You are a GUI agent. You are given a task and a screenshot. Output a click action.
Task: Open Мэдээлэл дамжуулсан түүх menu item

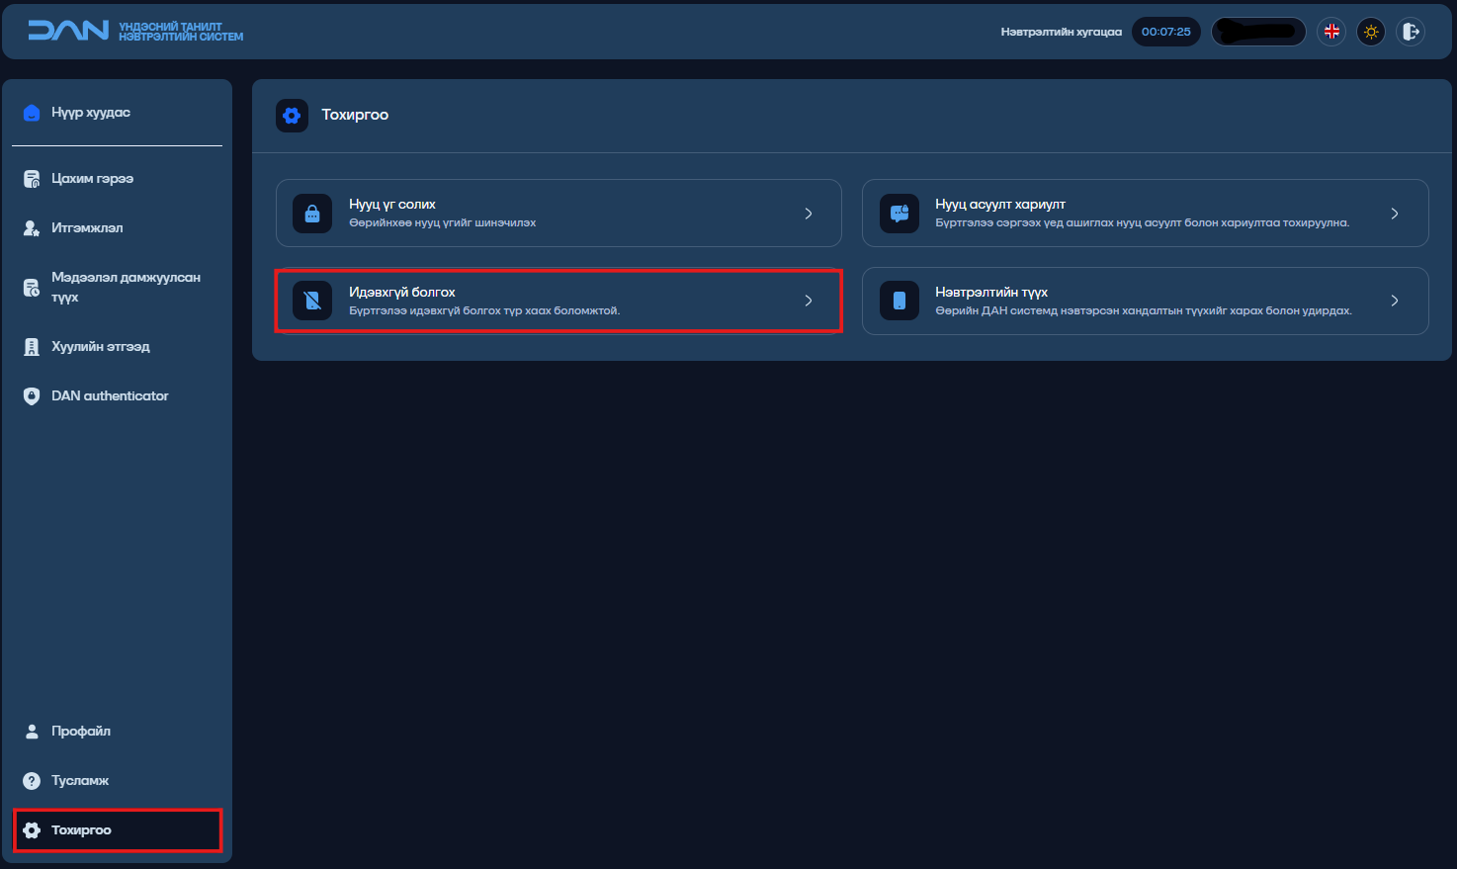pos(127,288)
